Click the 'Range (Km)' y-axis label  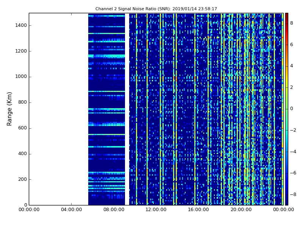(9, 109)
